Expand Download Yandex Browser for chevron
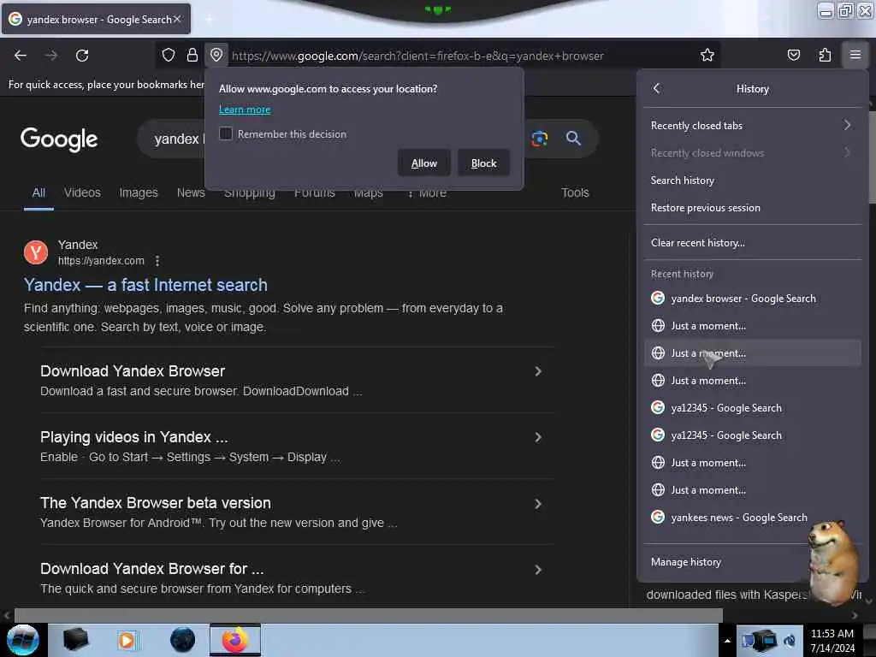Viewport: 876px width, 657px height. click(538, 570)
